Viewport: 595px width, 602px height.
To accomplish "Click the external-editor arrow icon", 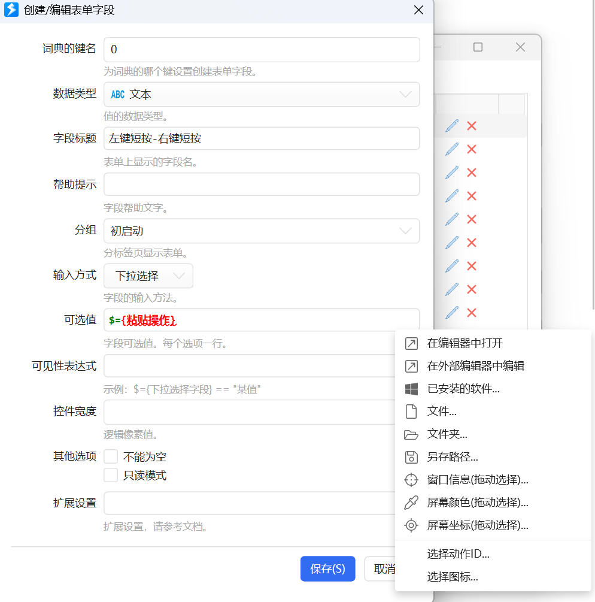I will click(411, 366).
